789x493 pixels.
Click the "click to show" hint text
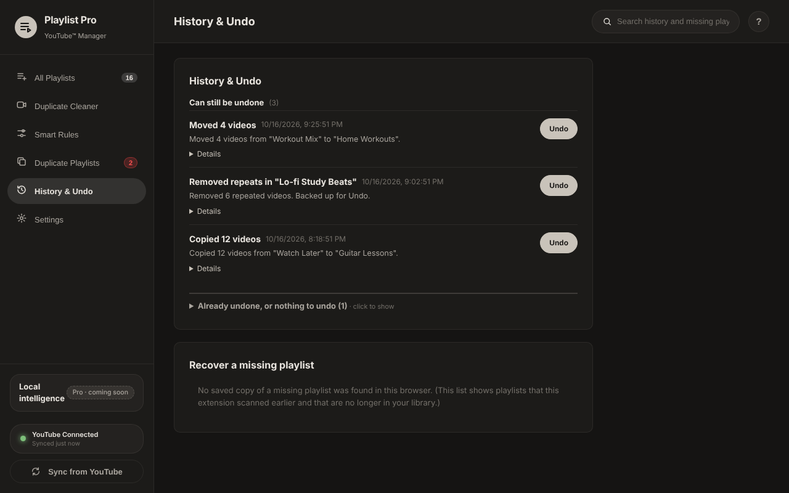tap(374, 306)
